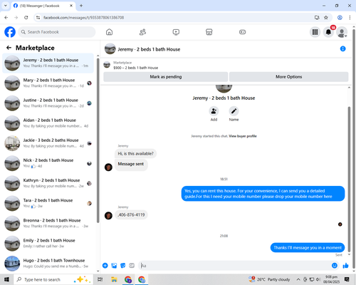Go to the Home feed icon
Viewport: 356px width, 285px height.
[x=109, y=32]
